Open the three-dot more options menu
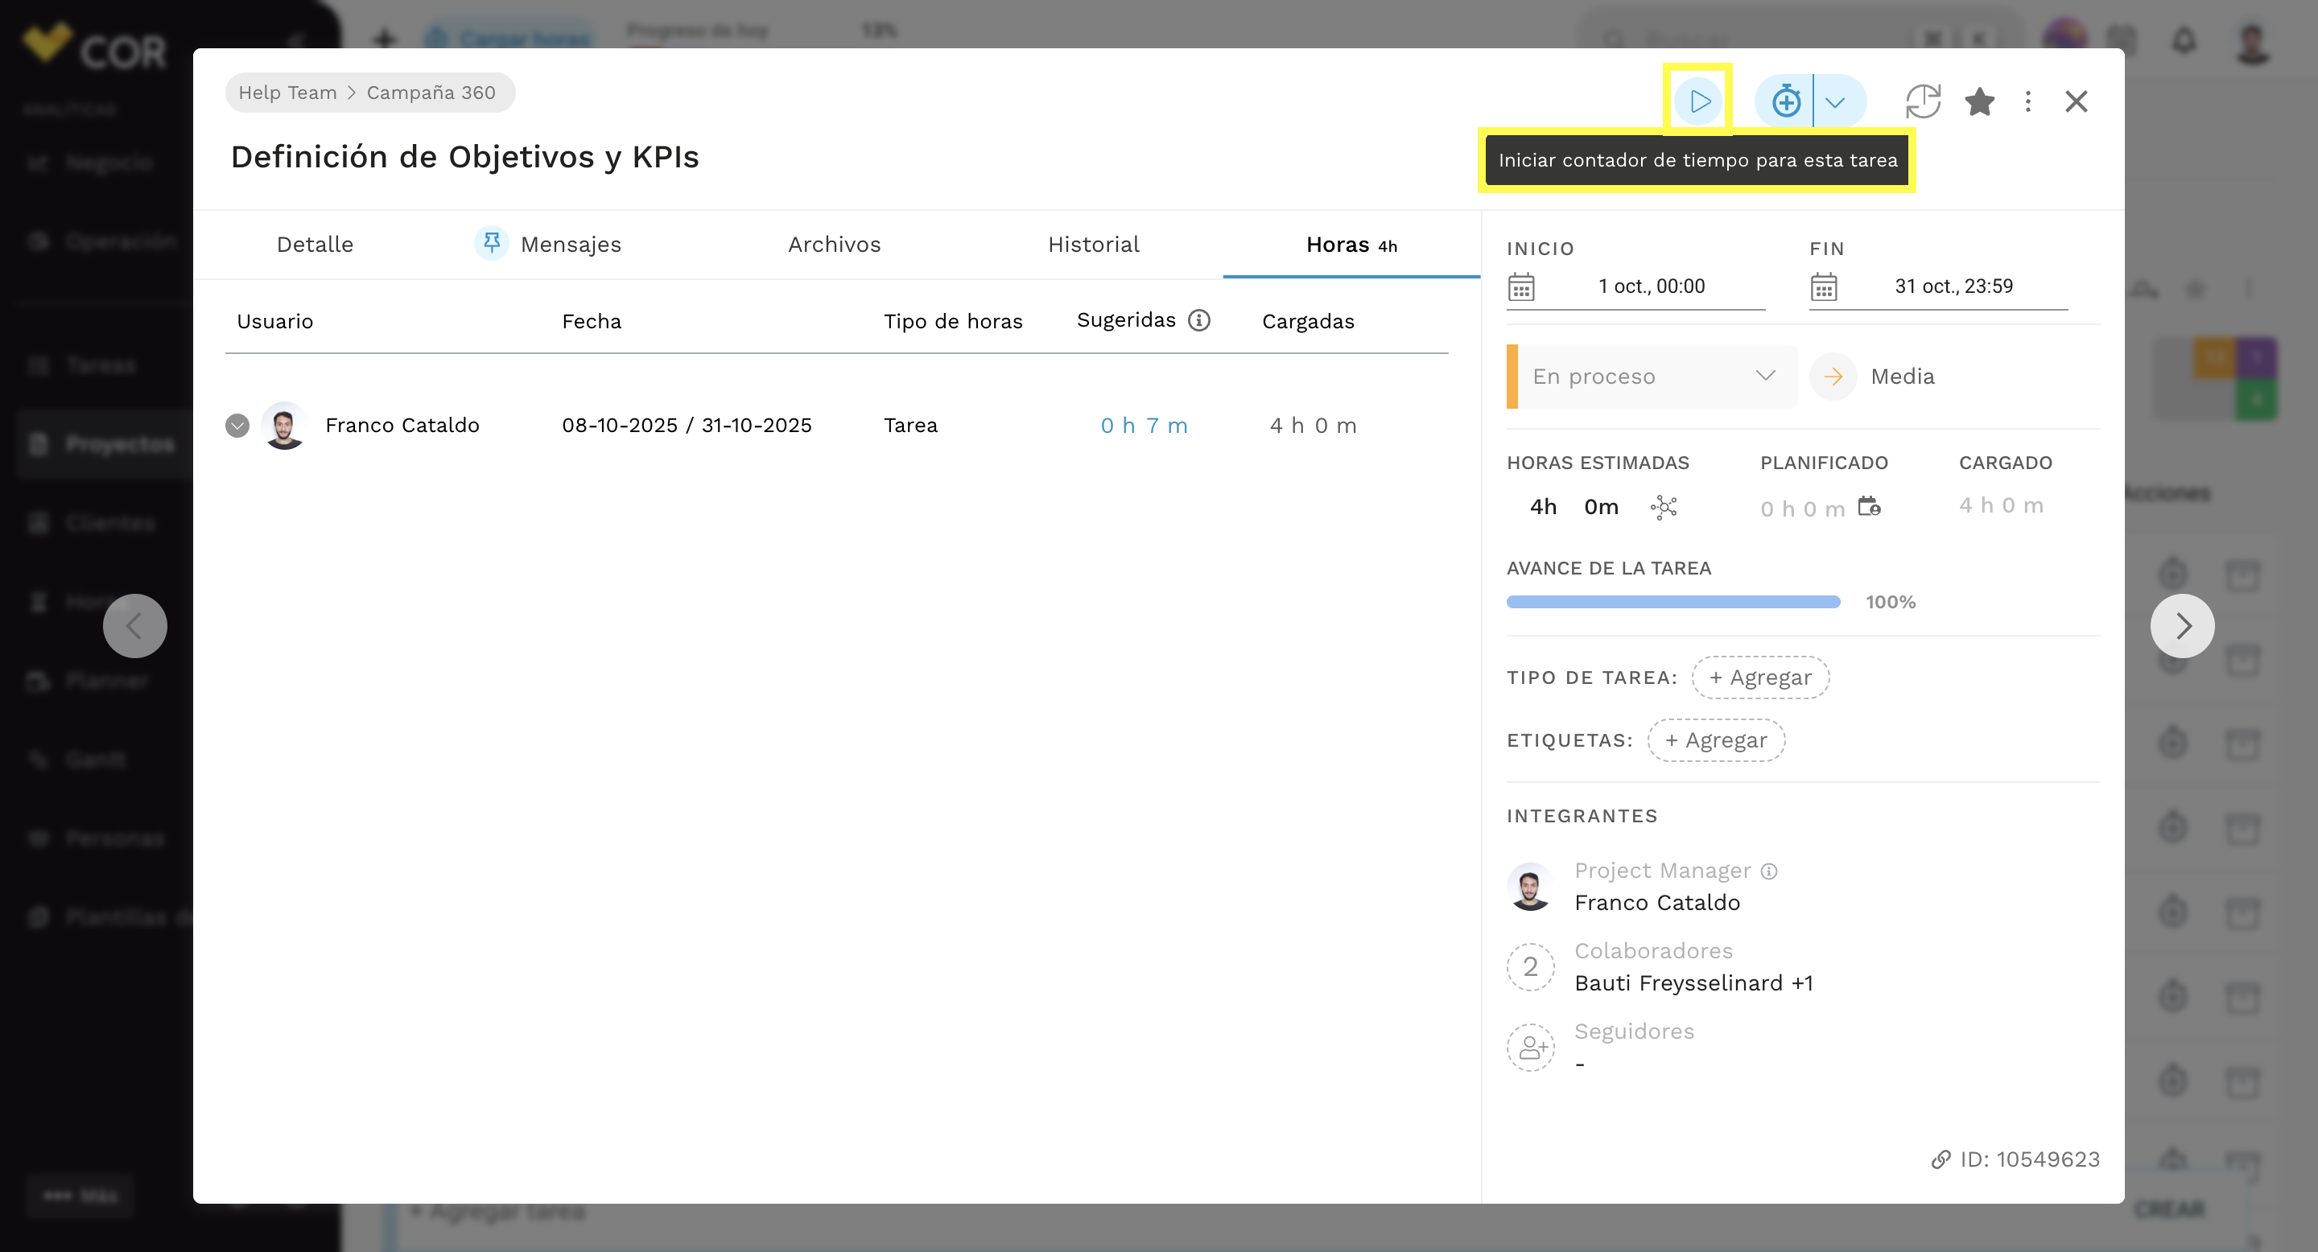This screenshot has width=2318, height=1252. coord(2027,101)
